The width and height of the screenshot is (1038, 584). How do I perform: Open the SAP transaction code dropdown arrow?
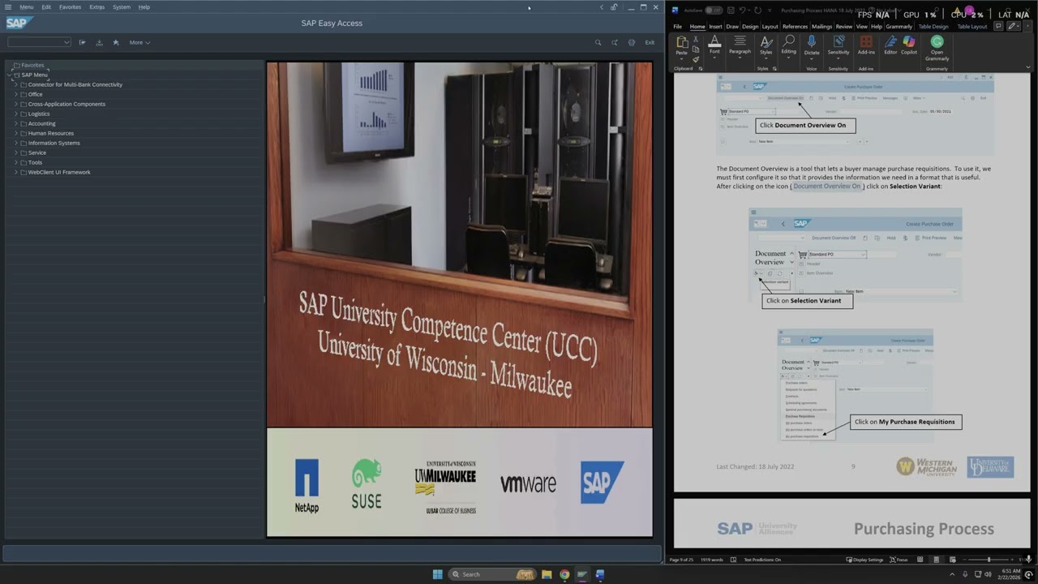66,42
